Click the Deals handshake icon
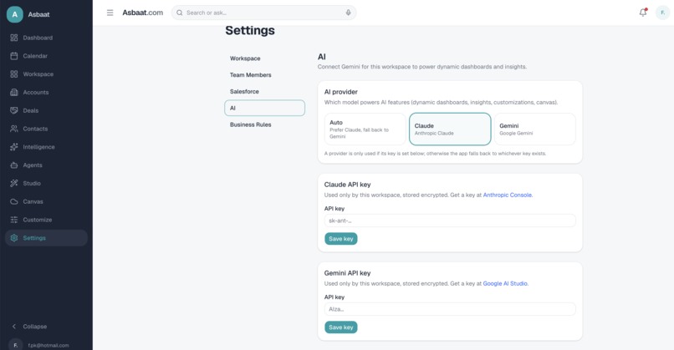This screenshot has height=350, width=674. (14, 110)
